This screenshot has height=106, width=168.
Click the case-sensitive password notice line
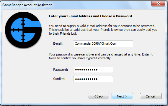coord(101,54)
